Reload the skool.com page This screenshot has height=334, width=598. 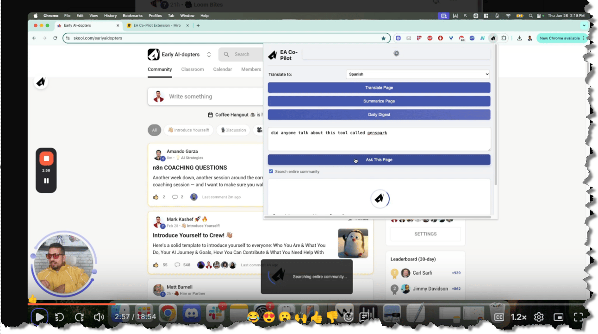(x=55, y=38)
